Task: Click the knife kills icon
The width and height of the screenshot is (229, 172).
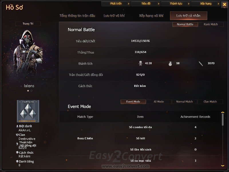Action: click(201, 64)
